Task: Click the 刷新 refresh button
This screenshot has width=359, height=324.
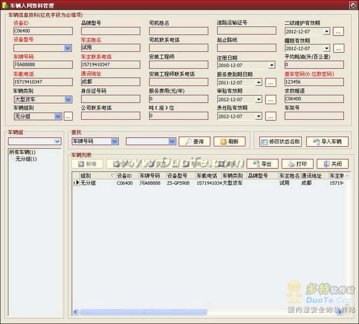Action: 229,141
